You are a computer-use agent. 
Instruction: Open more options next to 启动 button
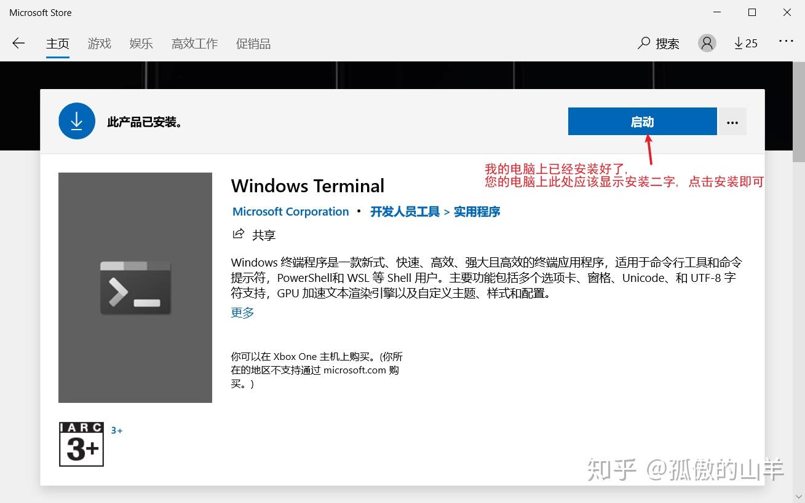732,121
